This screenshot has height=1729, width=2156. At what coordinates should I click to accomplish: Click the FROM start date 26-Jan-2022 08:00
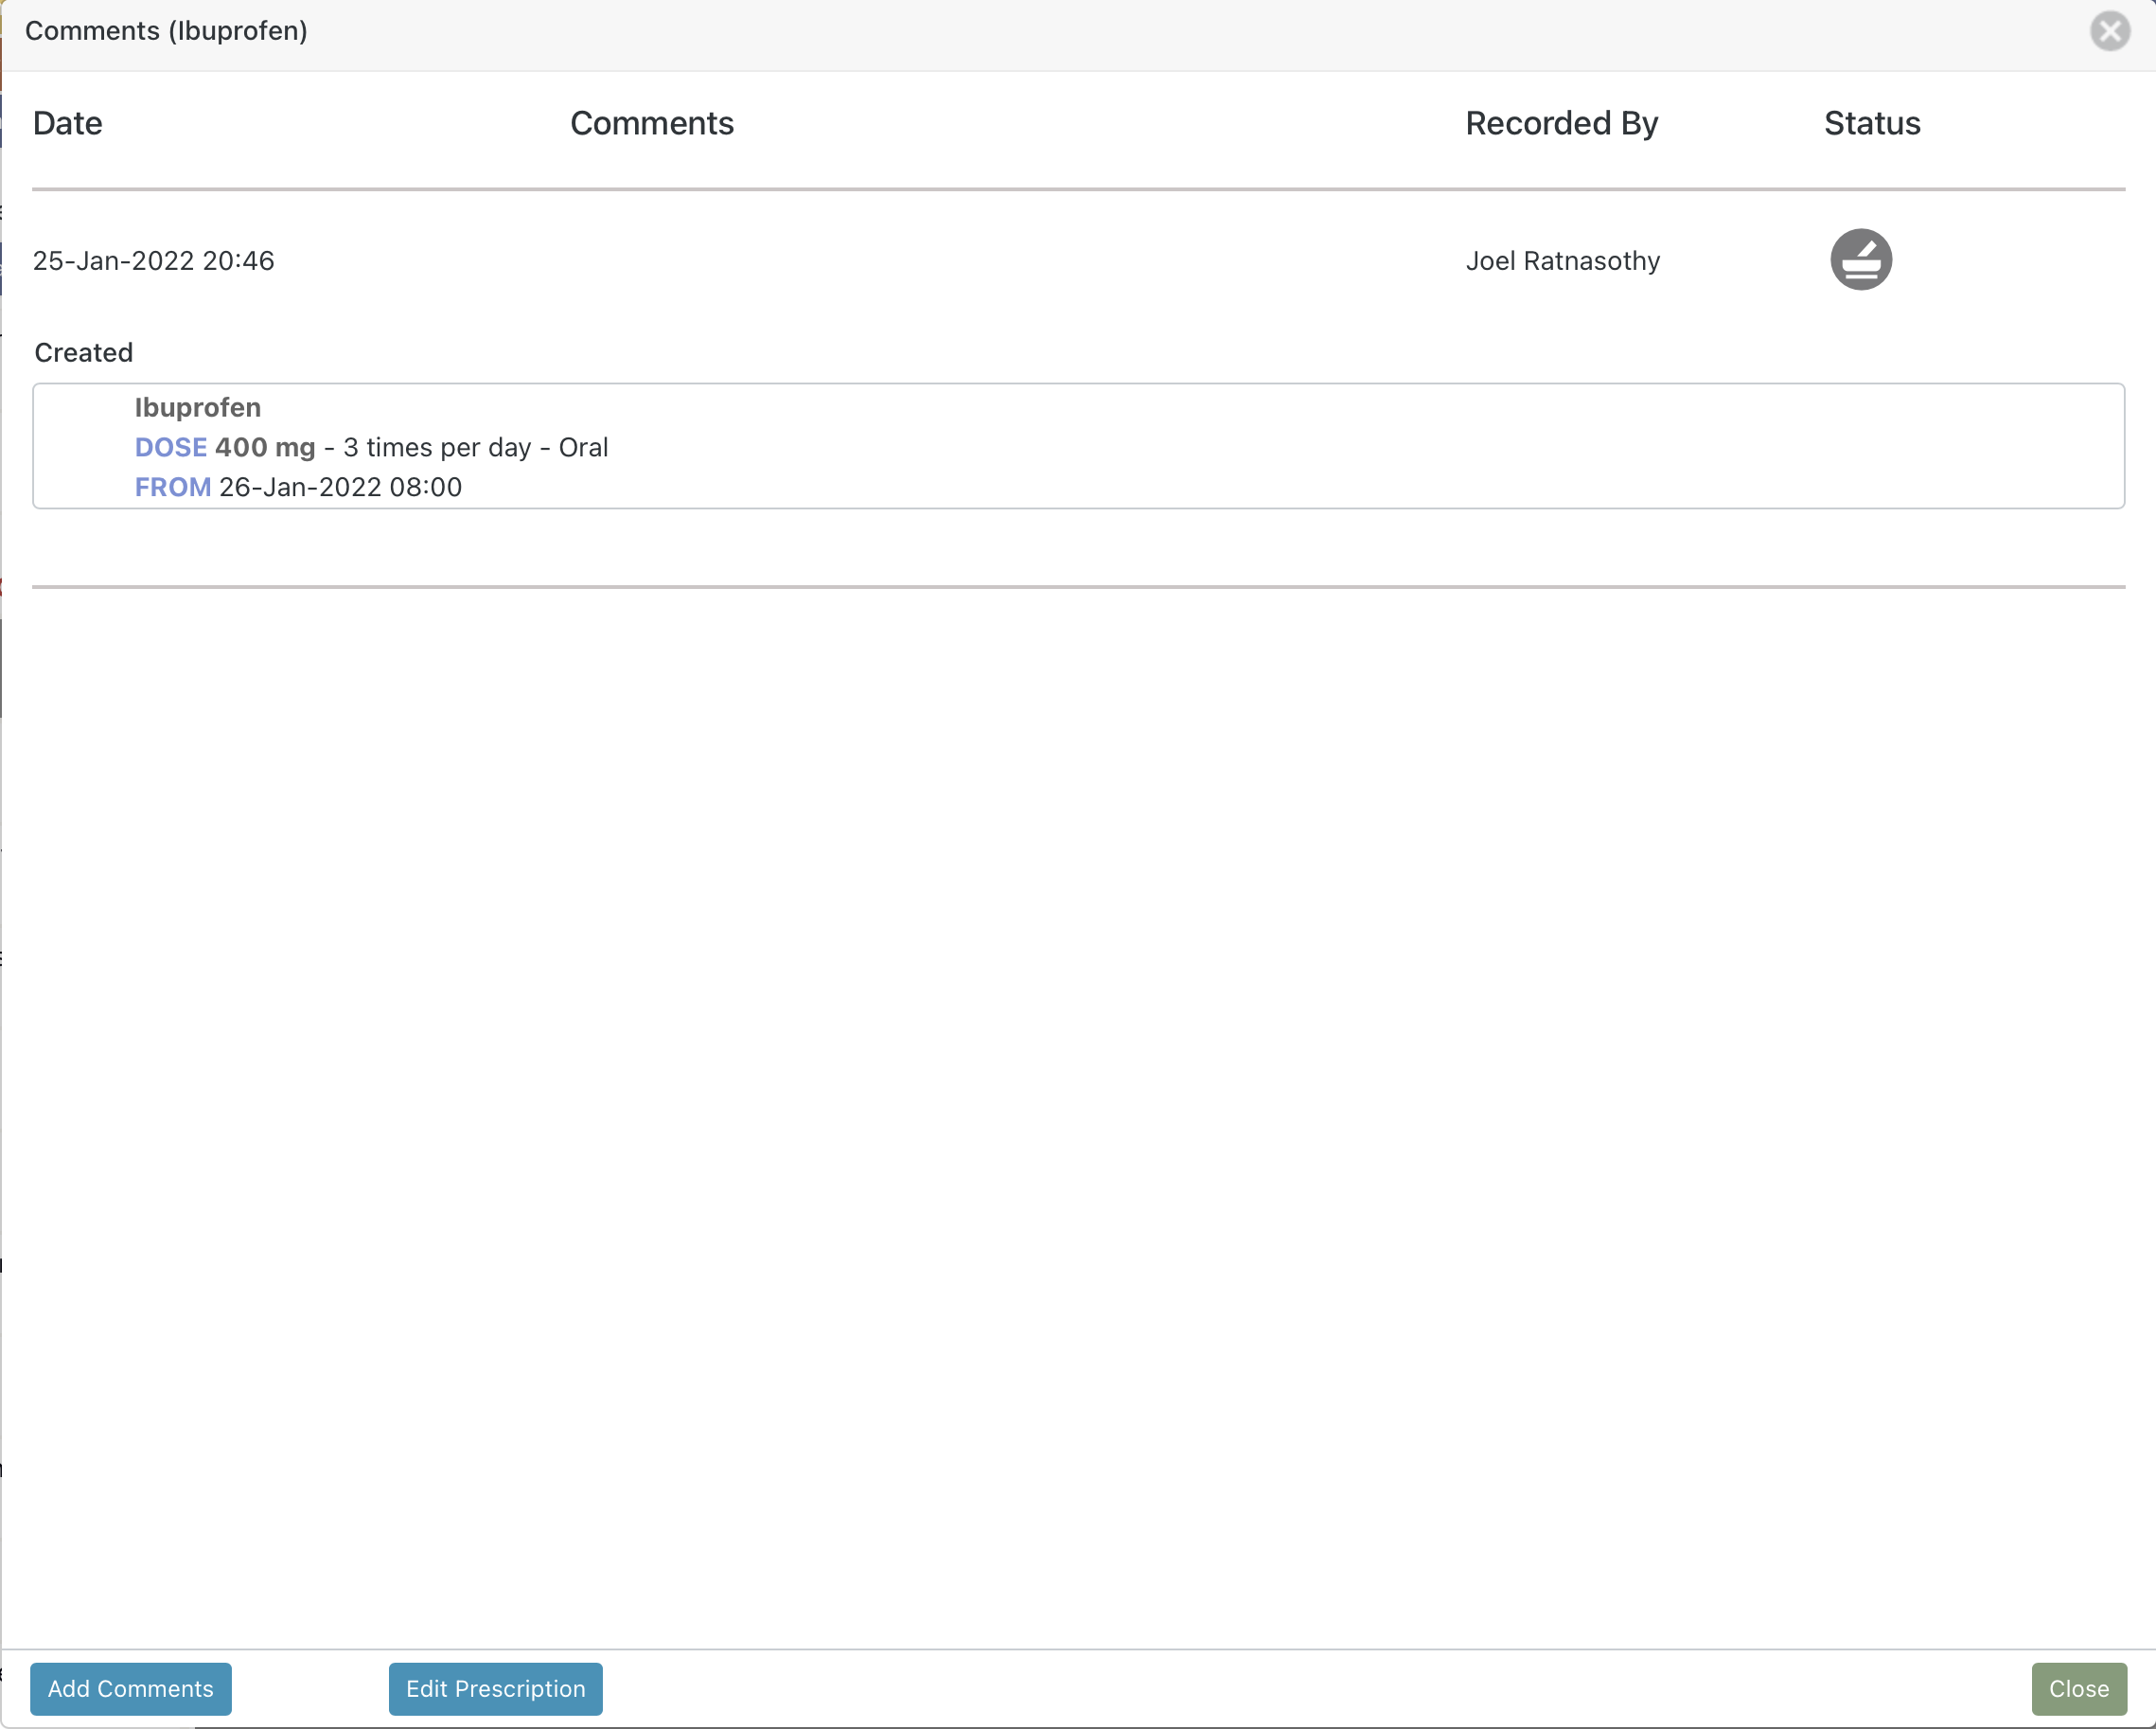(339, 488)
